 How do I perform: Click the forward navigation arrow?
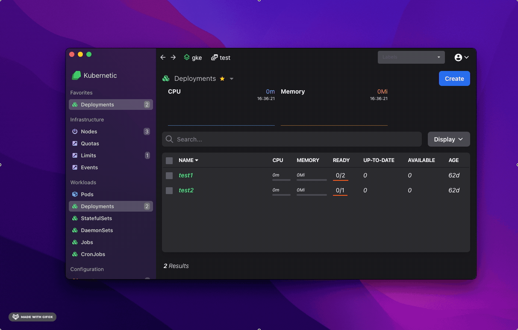173,57
